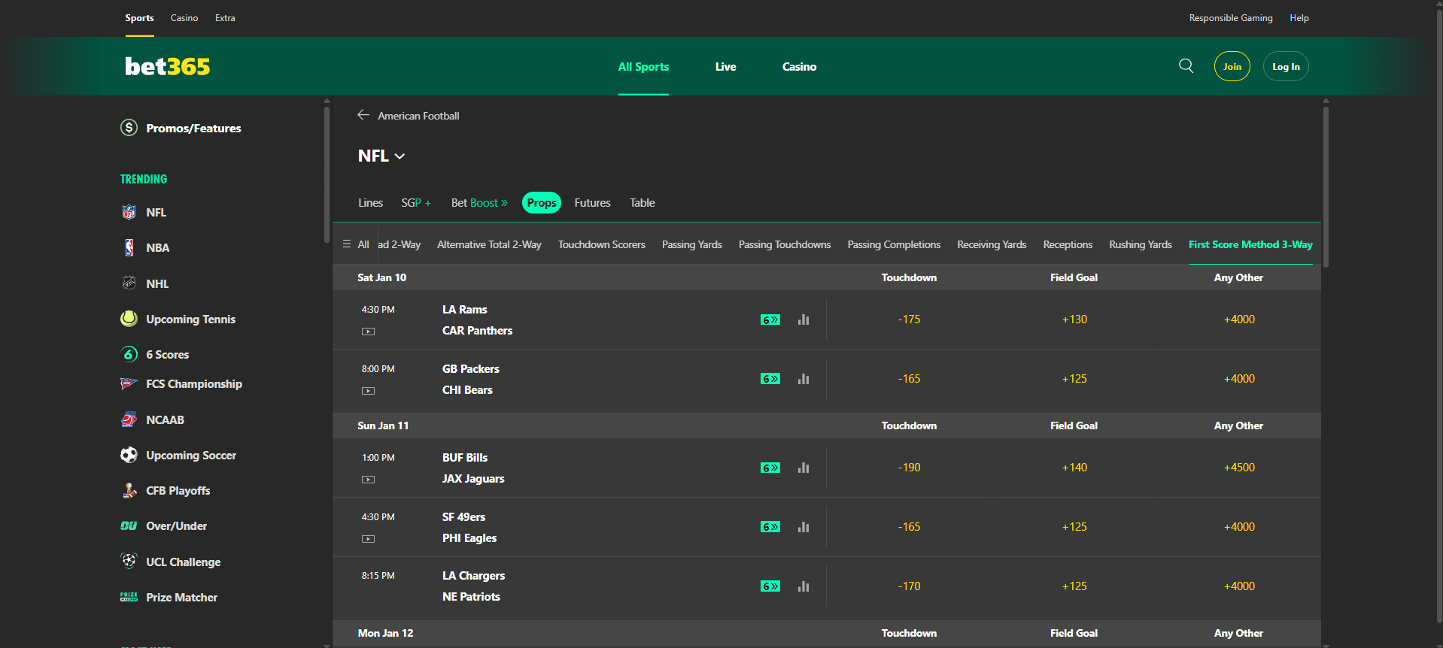Open stats chart icon for LA Chargers game
This screenshot has width=1443, height=648.
pos(804,586)
